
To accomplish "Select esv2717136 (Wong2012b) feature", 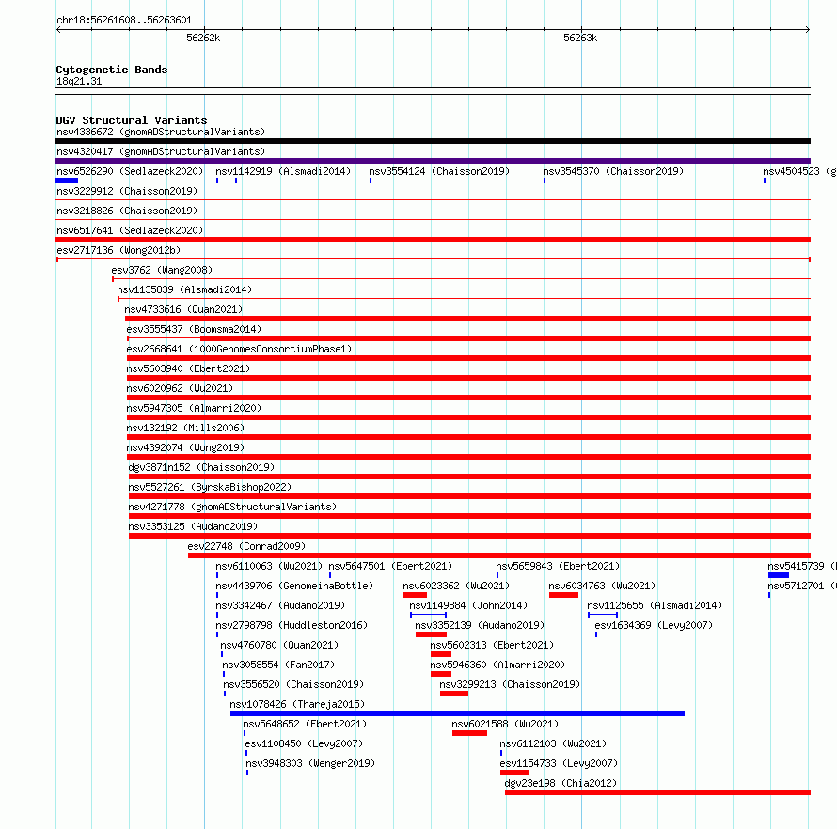I will (x=433, y=259).
